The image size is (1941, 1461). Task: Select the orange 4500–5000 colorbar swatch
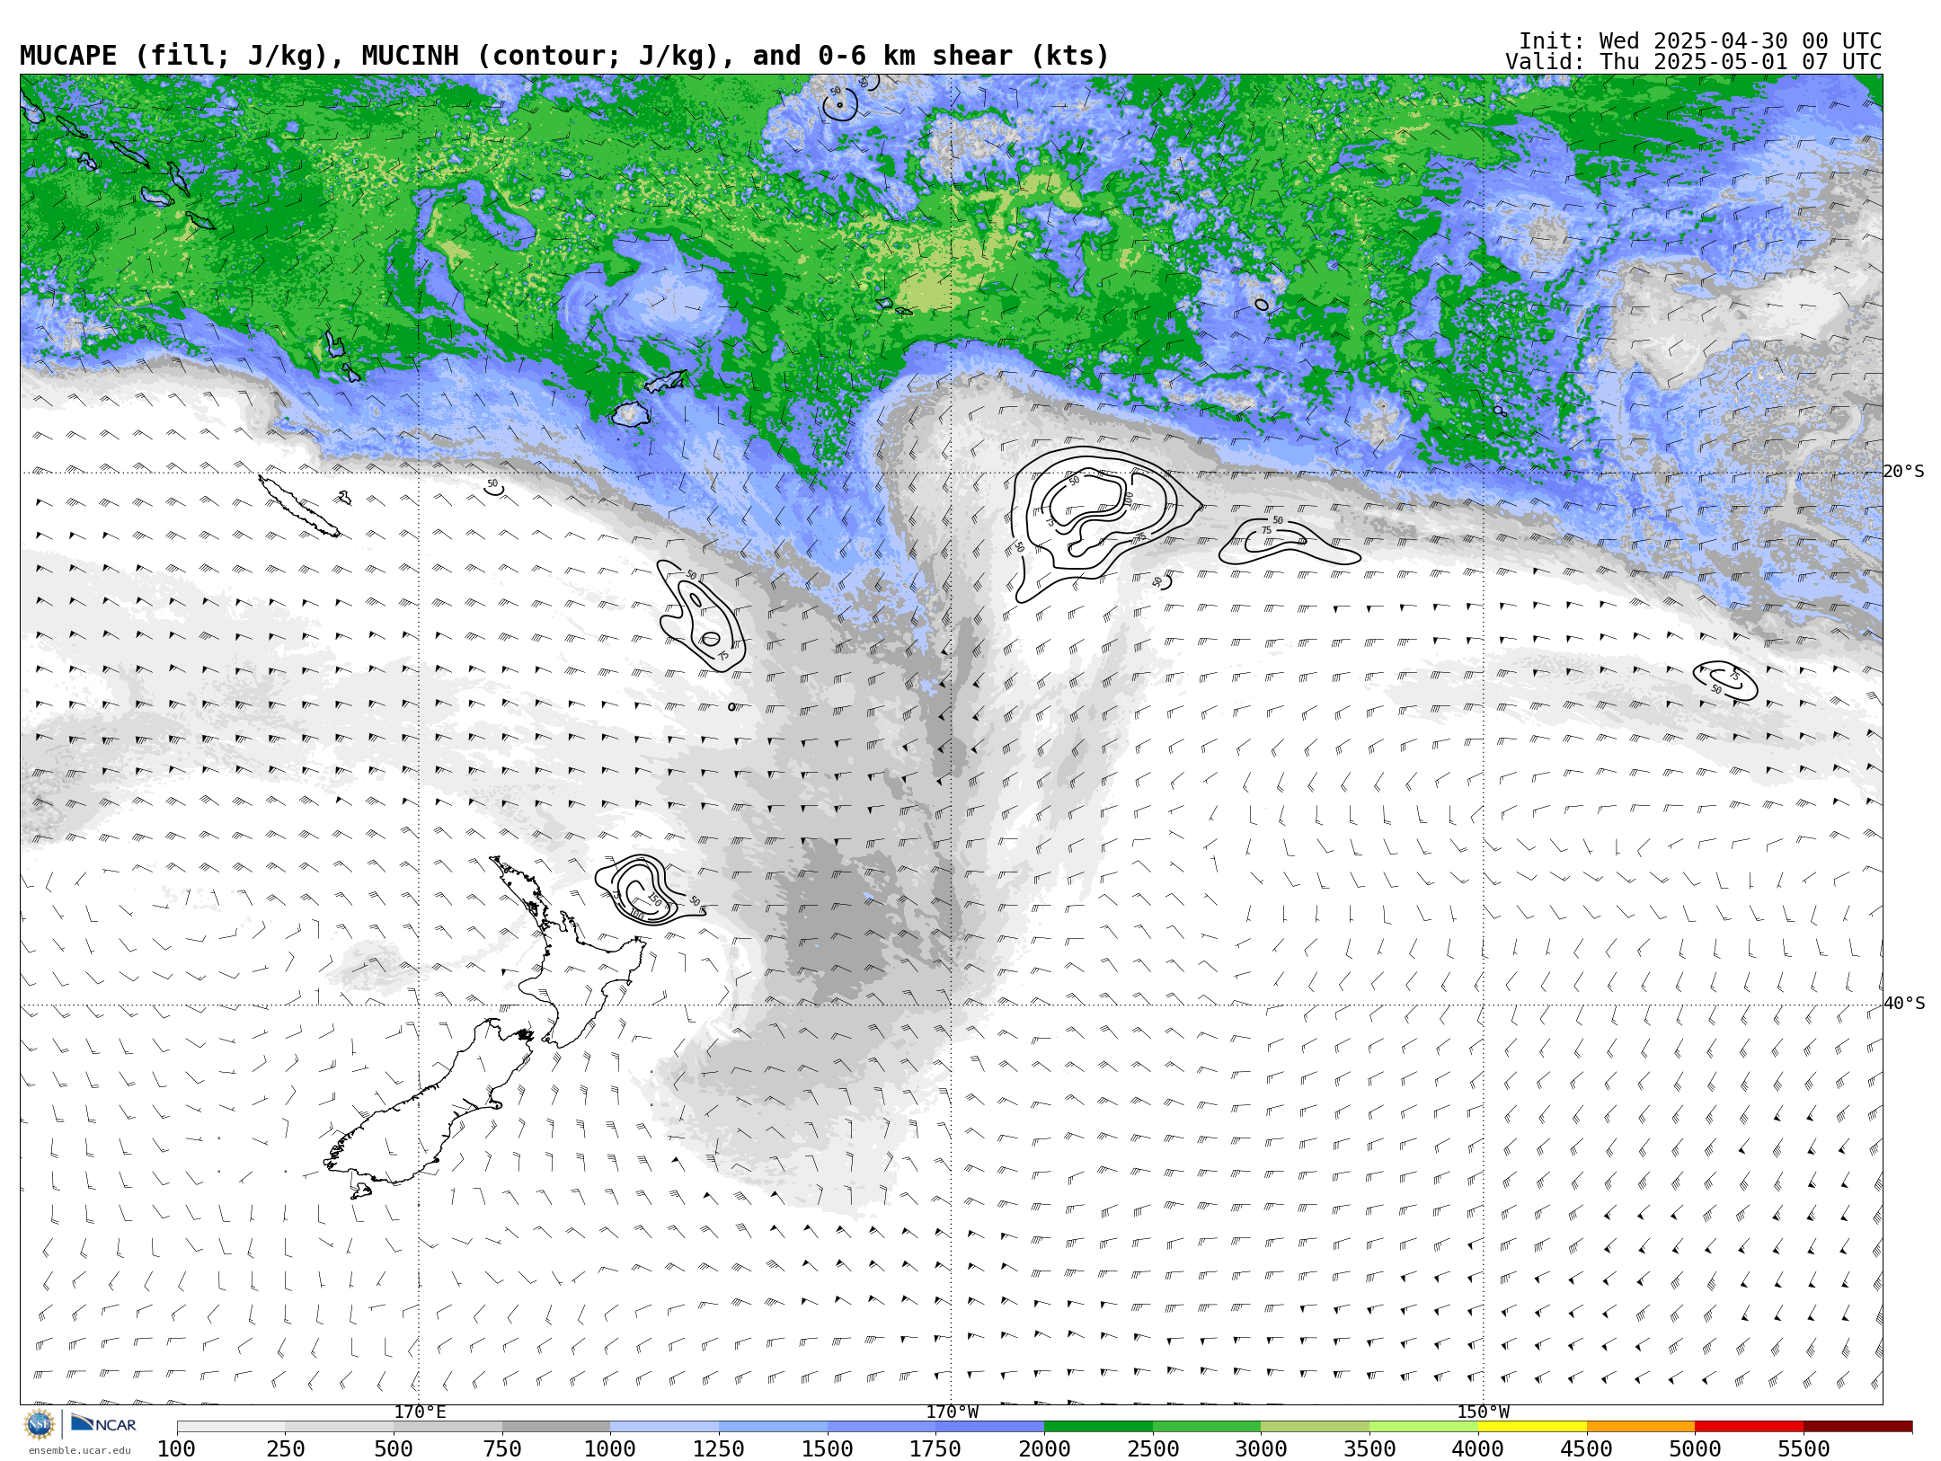(x=1641, y=1426)
